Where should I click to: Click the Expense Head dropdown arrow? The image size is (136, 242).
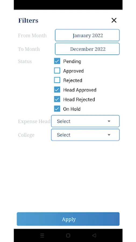(109, 121)
